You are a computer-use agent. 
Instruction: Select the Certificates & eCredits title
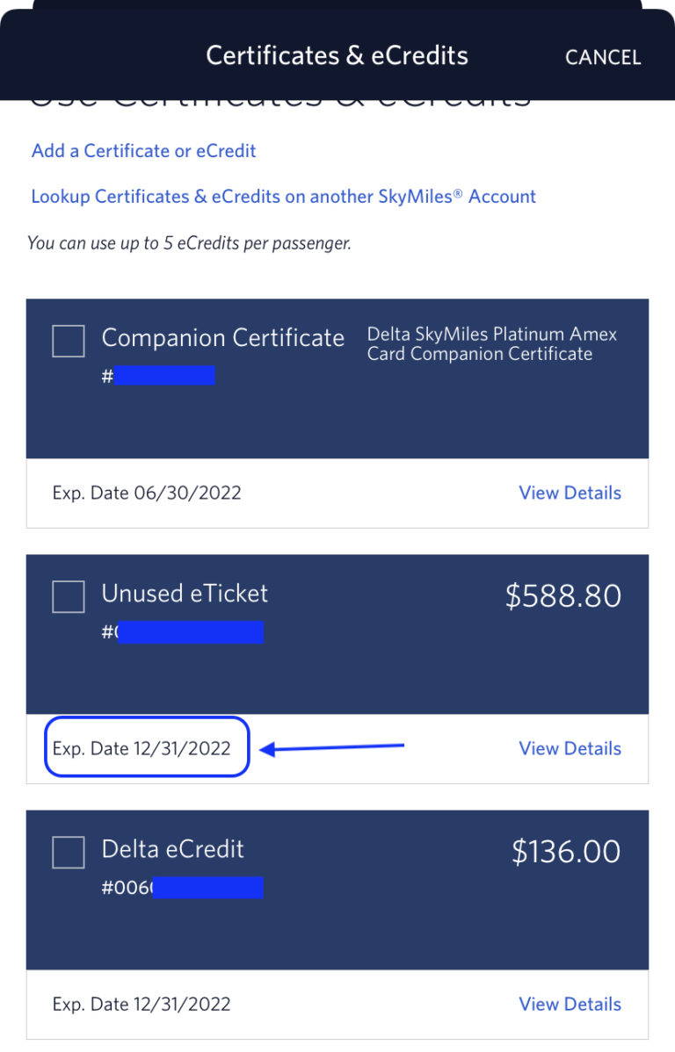click(x=337, y=55)
